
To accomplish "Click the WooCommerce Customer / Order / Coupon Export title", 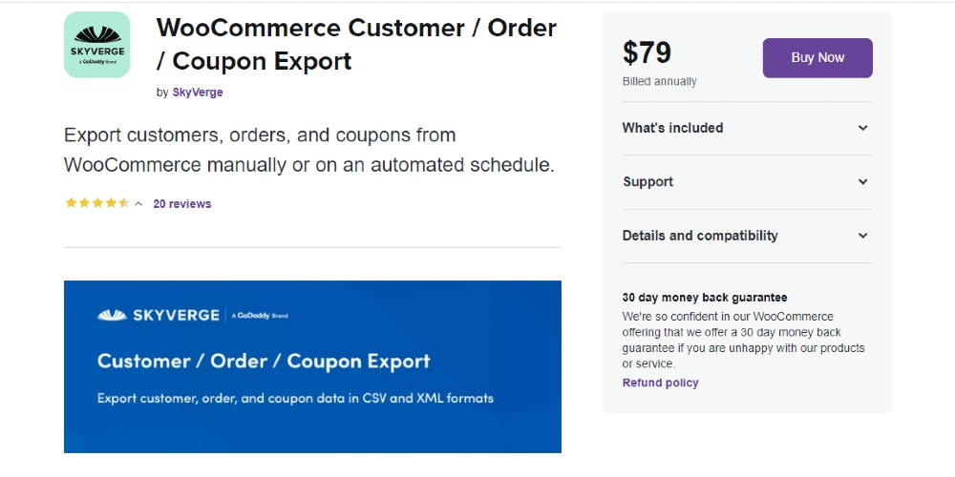I will click(356, 45).
